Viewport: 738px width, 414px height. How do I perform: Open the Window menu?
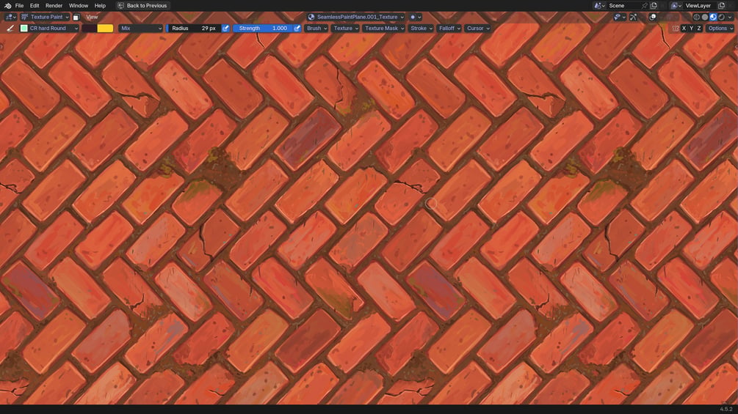(78, 6)
